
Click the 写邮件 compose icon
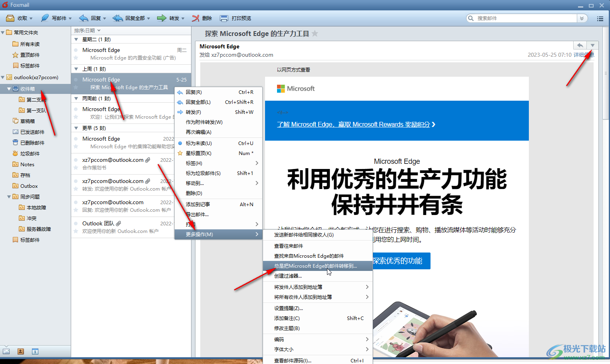point(45,18)
